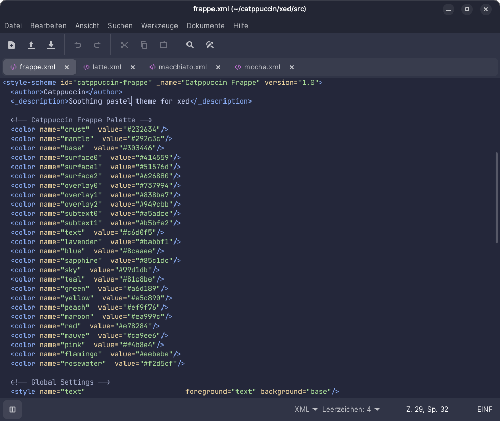Screen dimensions: 500x421
Task: Copy selection with the copy icon
Action: (144, 45)
